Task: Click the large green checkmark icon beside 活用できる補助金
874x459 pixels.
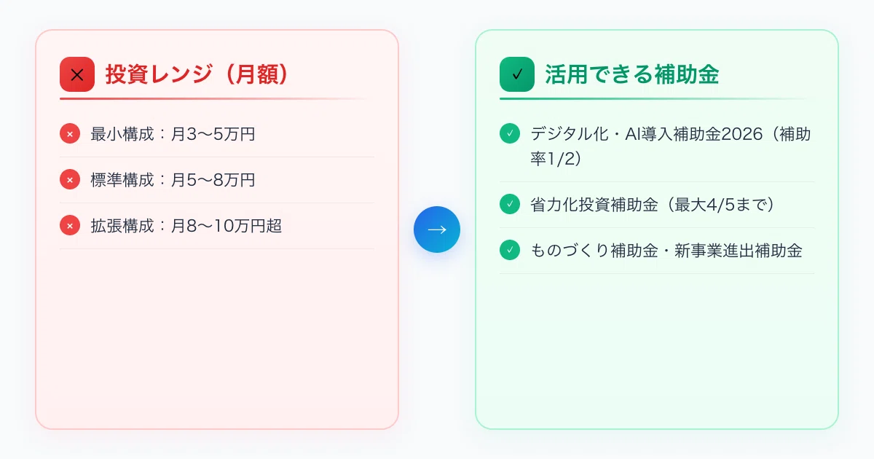Action: pos(517,74)
